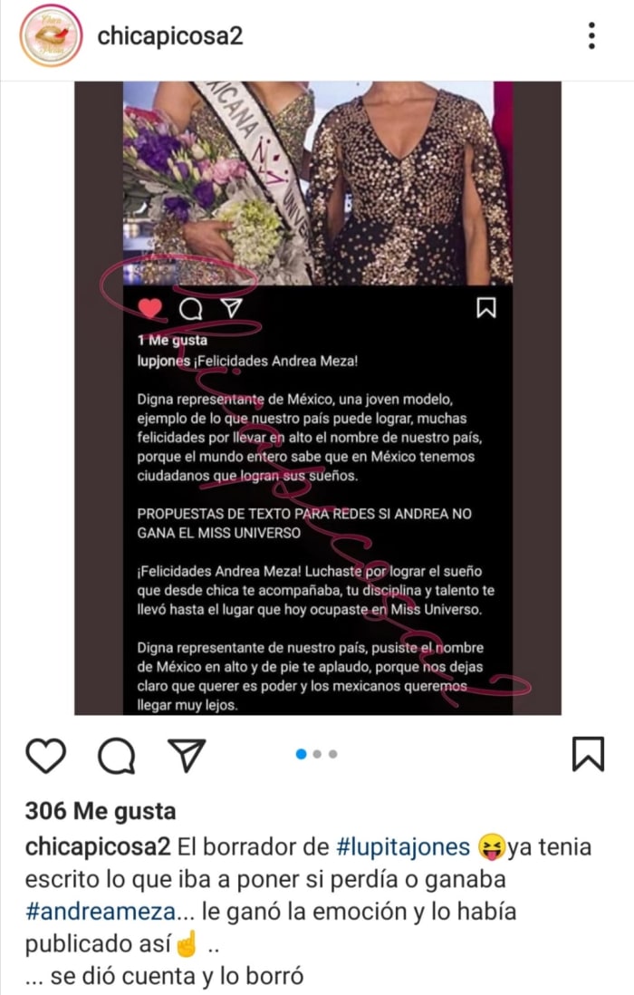Open the three-dot post options menu

pyautogui.click(x=591, y=35)
